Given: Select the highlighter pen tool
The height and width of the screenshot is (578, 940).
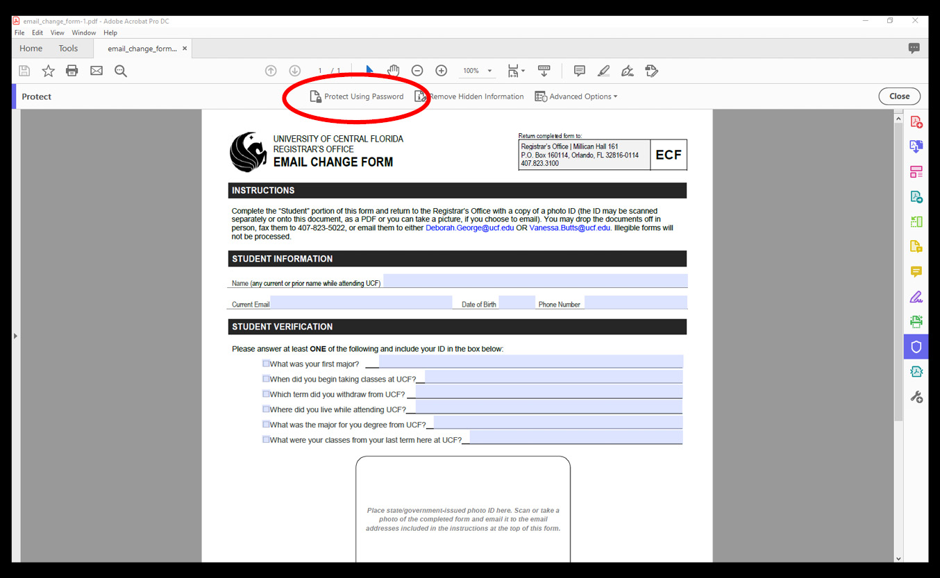Looking at the screenshot, I should coord(603,71).
